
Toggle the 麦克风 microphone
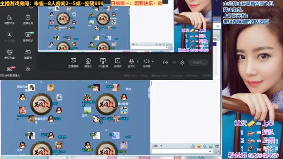(x=131, y=63)
